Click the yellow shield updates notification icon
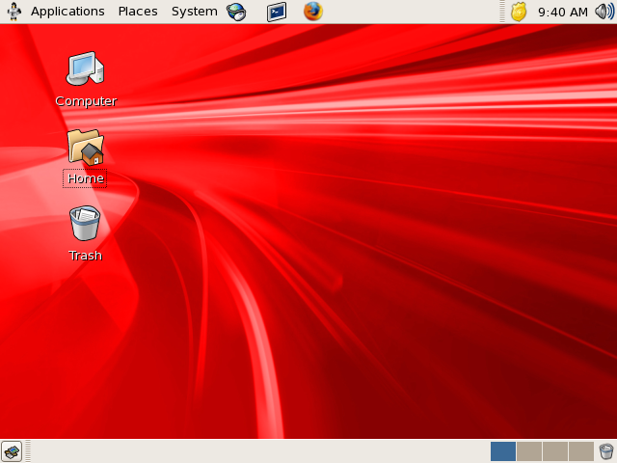 point(519,12)
